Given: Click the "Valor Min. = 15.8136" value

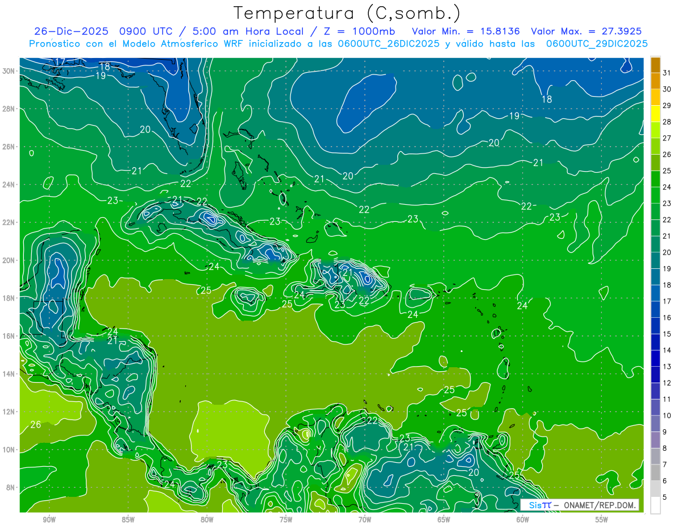Looking at the screenshot, I should click(x=465, y=31).
